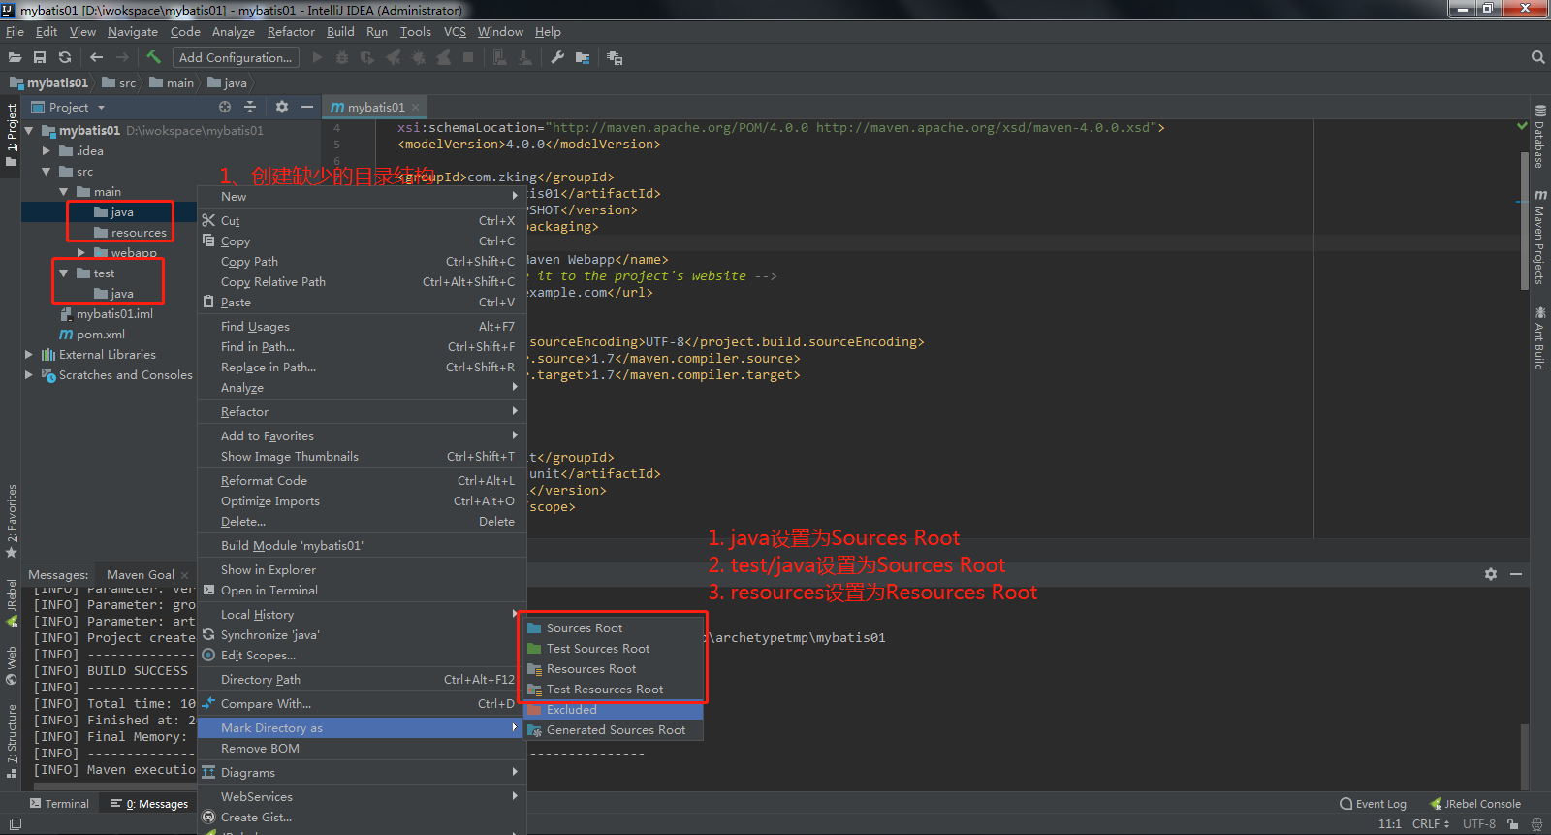The width and height of the screenshot is (1551, 835).
Task: Open the JRebel side tool window
Action: point(12,602)
